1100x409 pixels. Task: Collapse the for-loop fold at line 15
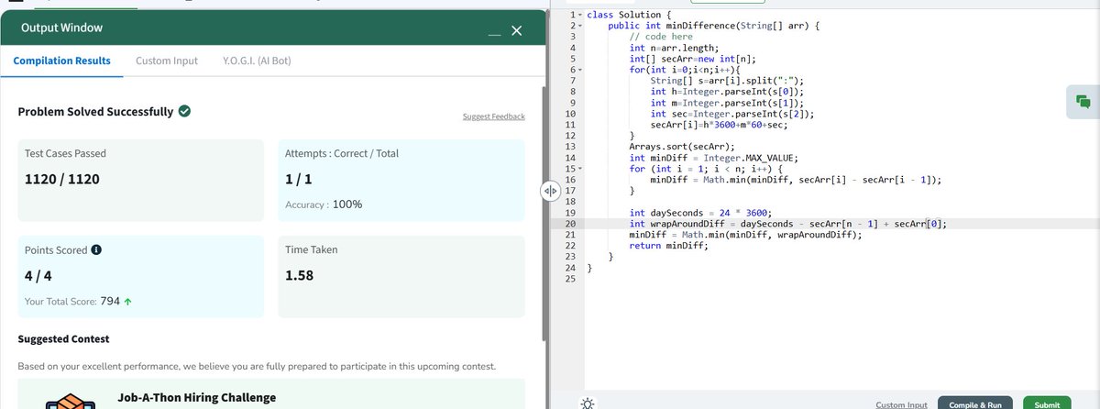tap(579, 169)
